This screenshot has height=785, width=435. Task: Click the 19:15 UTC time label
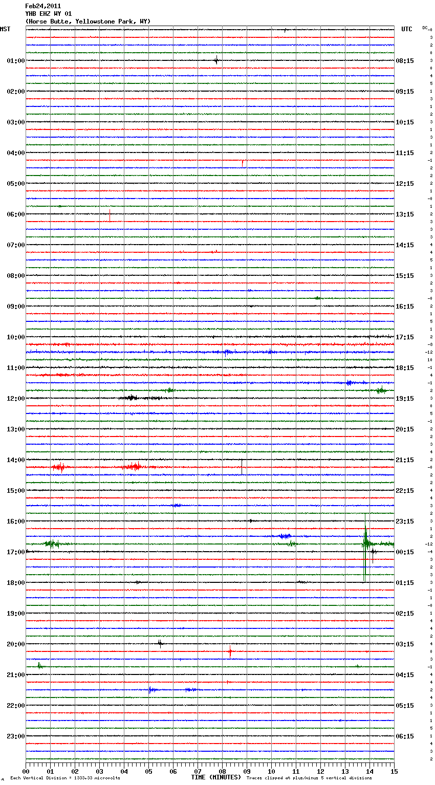405,399
